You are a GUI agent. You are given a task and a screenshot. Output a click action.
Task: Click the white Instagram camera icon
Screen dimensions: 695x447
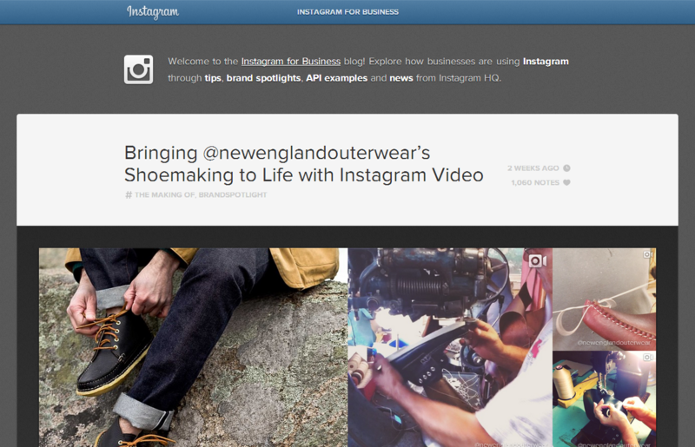(x=138, y=69)
